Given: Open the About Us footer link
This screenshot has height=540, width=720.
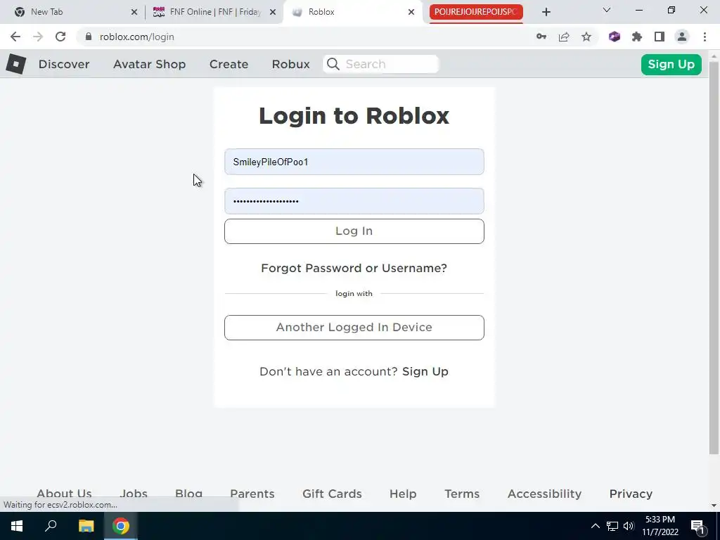Looking at the screenshot, I should [64, 494].
